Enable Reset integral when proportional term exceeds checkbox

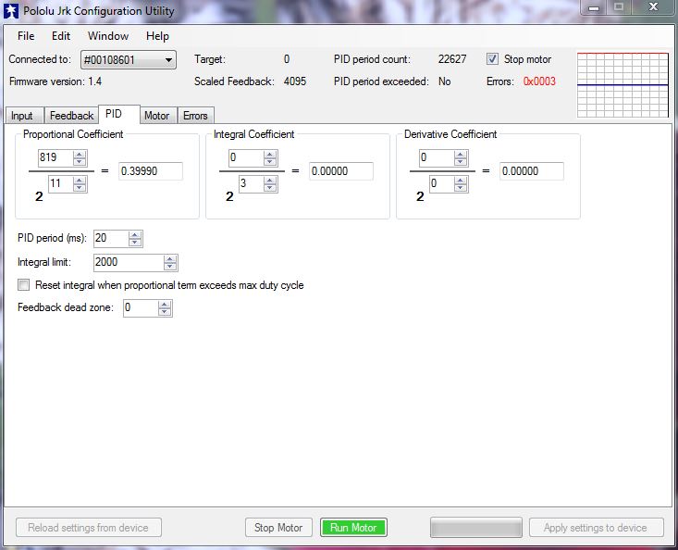point(23,285)
